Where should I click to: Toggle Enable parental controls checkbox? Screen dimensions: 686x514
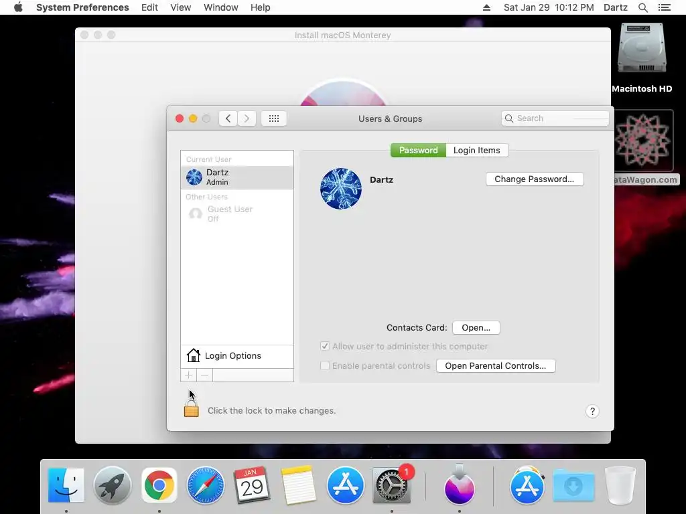tap(325, 365)
